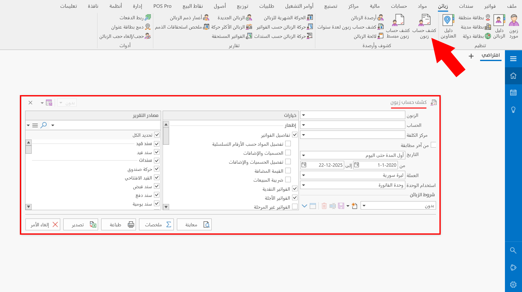Click the طباعة button
This screenshot has width=522, height=292.
pos(119,224)
